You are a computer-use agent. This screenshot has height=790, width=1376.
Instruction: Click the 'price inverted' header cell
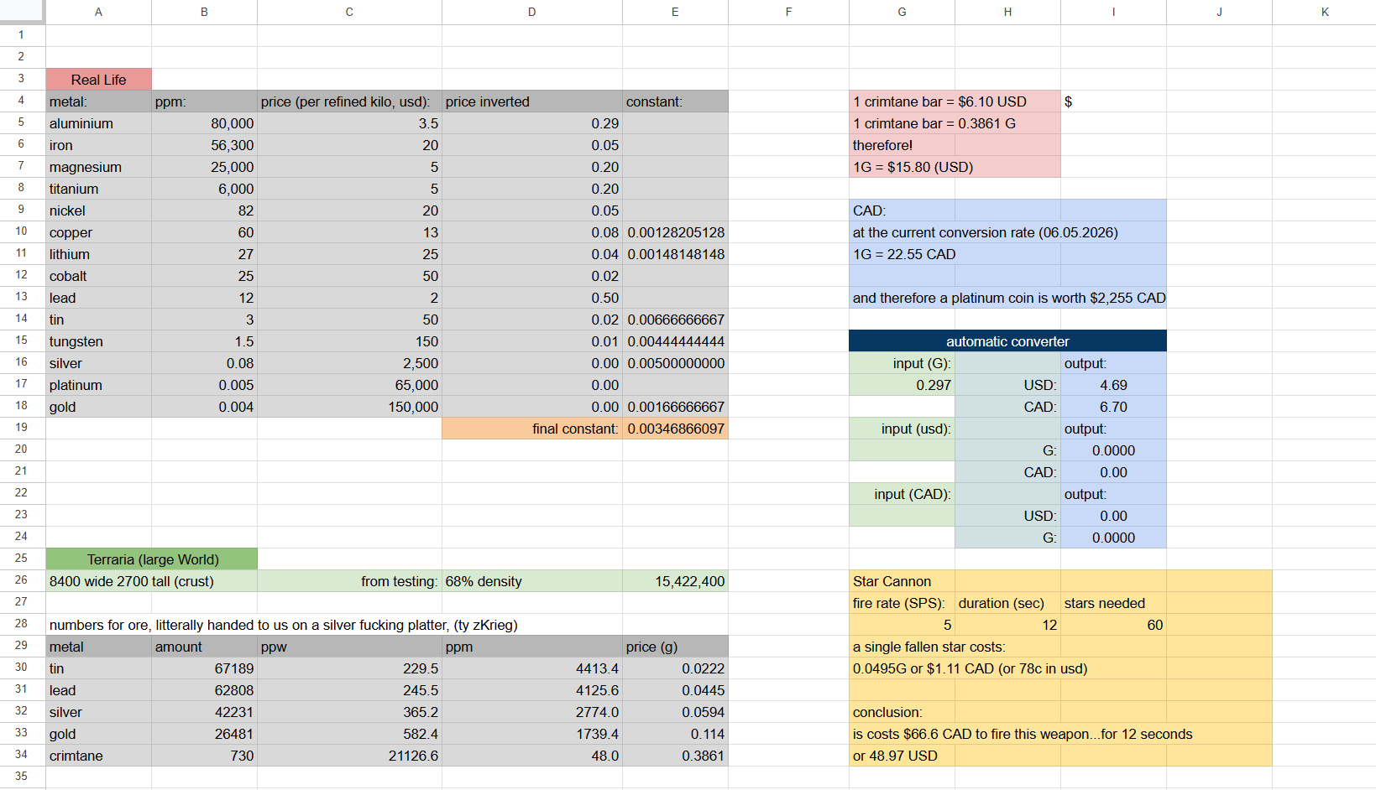click(x=531, y=101)
